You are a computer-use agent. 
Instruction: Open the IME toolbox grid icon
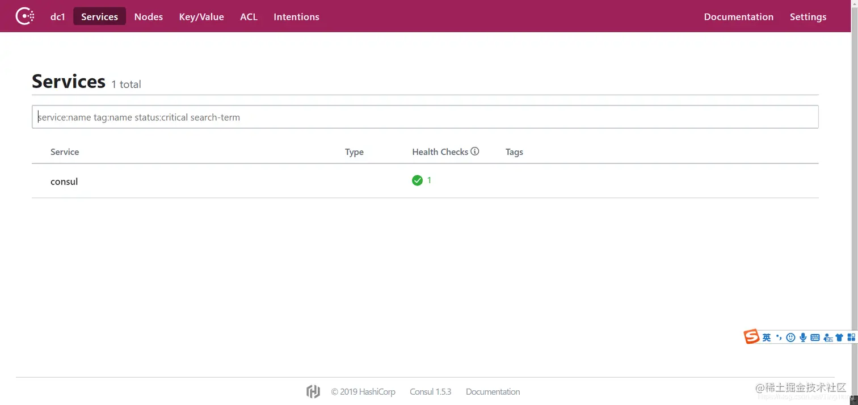pyautogui.click(x=851, y=337)
